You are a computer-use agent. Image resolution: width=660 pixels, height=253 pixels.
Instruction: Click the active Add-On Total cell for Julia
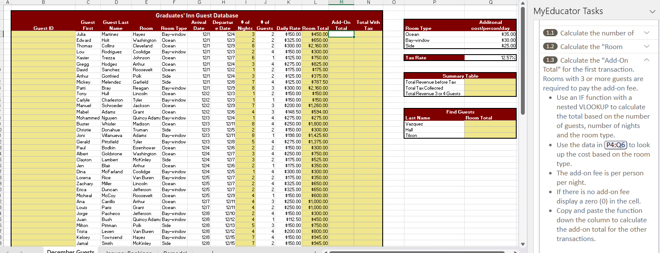[341, 34]
